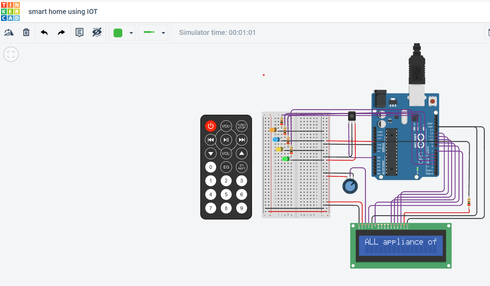Viewport: 490px width, 286px height.
Task: Tap the 4 key on remote
Action: tap(210, 194)
